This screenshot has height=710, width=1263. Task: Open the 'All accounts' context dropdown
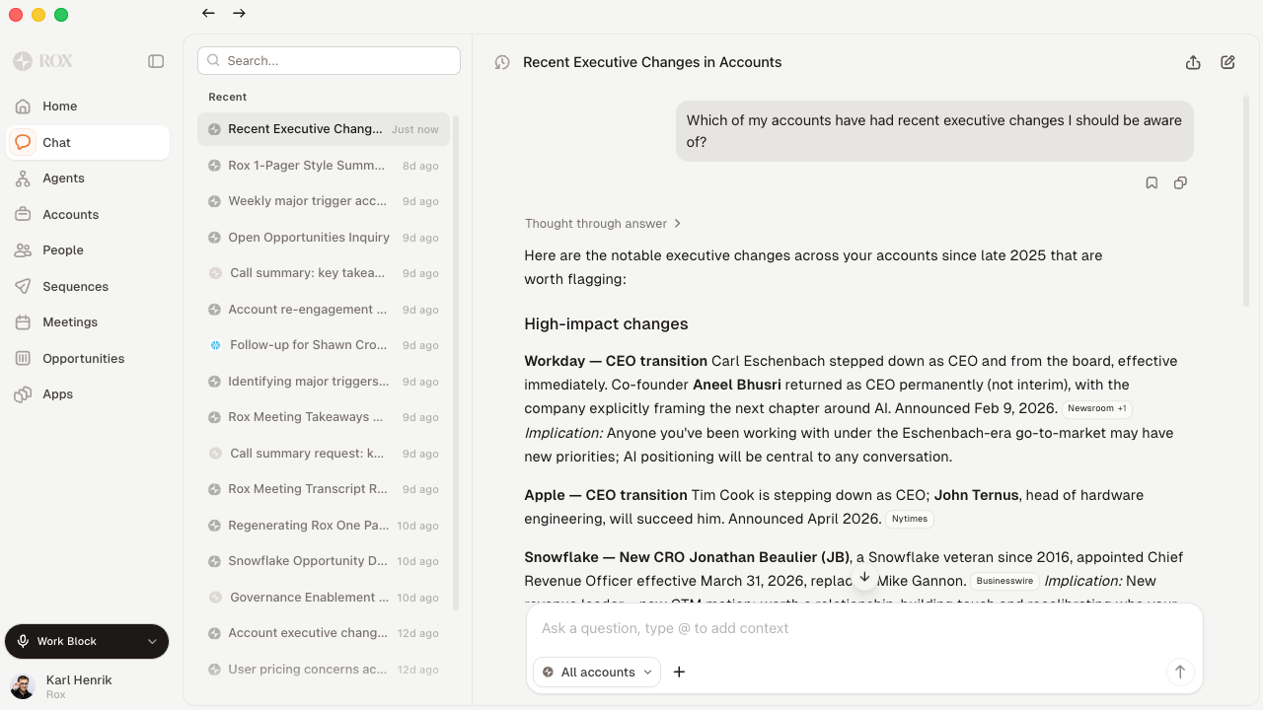(597, 672)
